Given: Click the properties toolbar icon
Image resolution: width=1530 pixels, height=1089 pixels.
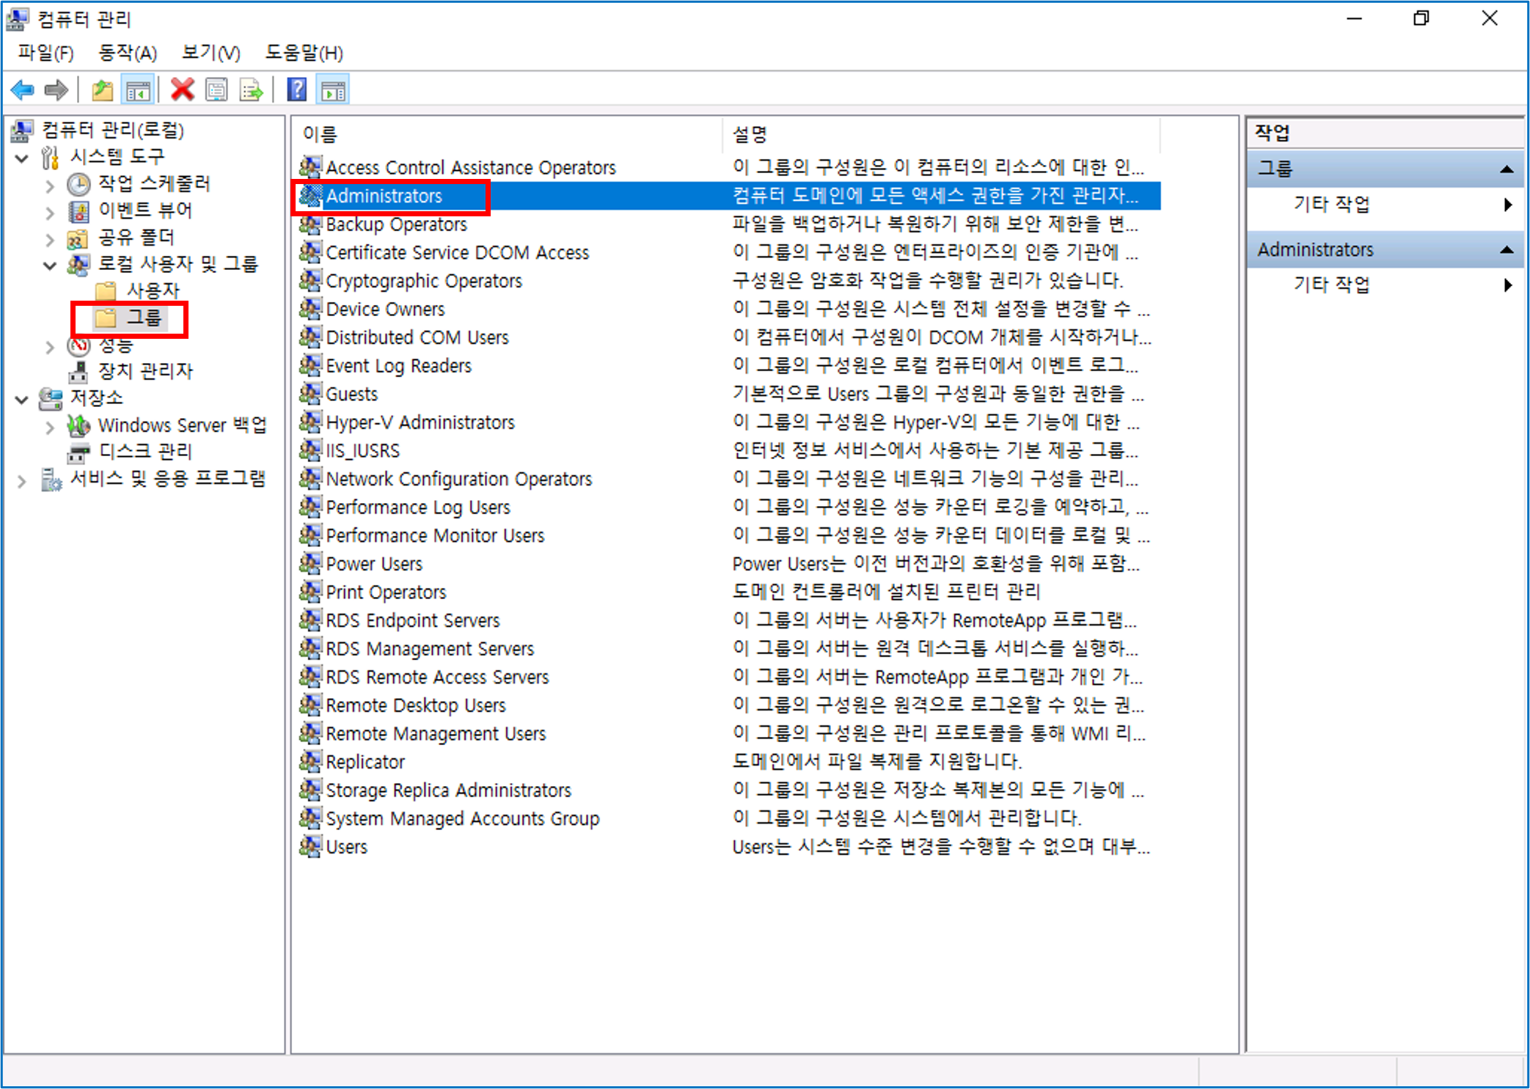Looking at the screenshot, I should tap(216, 90).
